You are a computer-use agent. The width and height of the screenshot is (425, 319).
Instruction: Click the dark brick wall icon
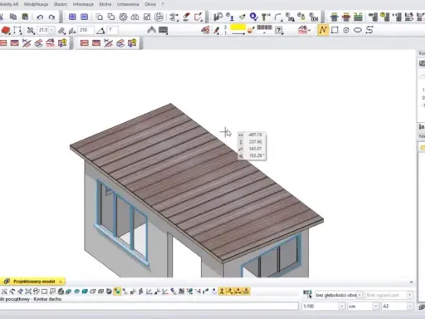[164, 30]
